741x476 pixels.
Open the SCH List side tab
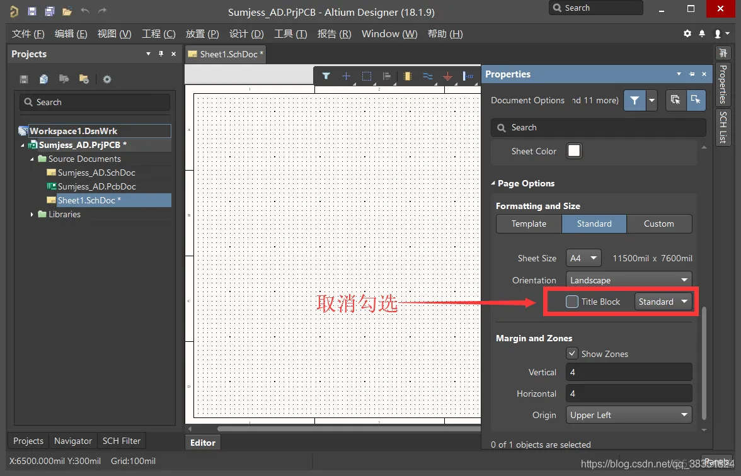[723, 127]
